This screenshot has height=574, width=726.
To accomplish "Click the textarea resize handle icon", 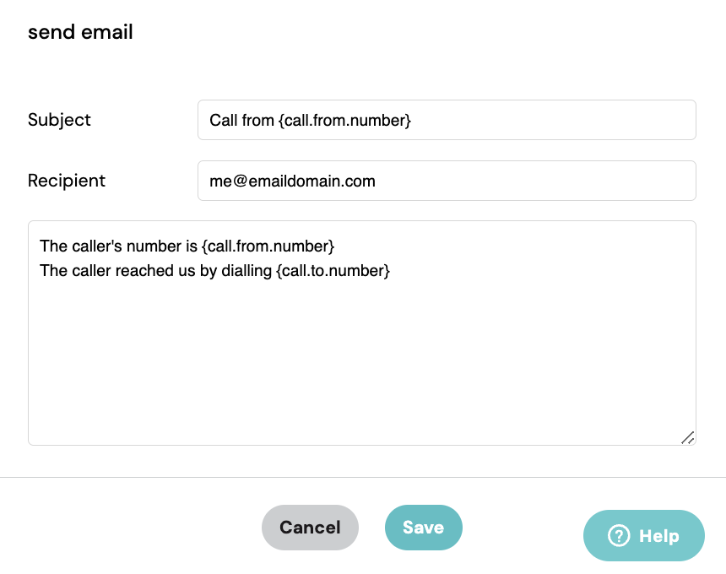I will click(x=687, y=437).
